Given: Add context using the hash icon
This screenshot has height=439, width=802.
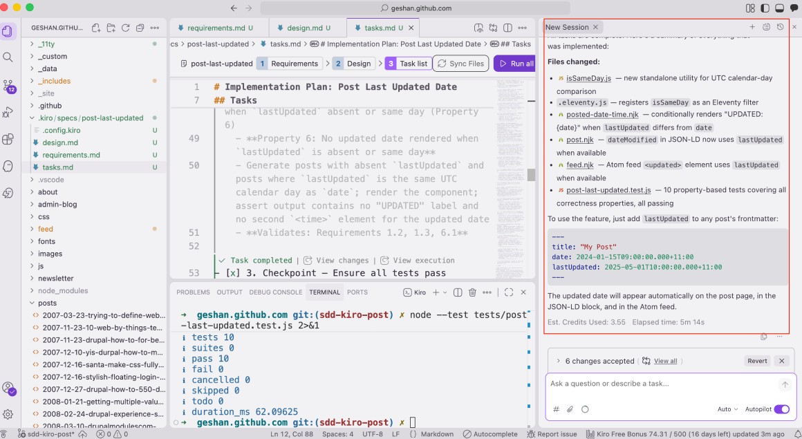Looking at the screenshot, I should click(556, 409).
